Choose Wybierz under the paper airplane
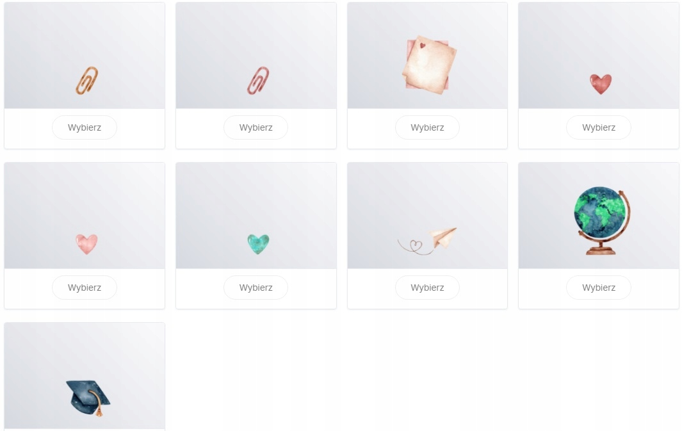 coord(427,288)
